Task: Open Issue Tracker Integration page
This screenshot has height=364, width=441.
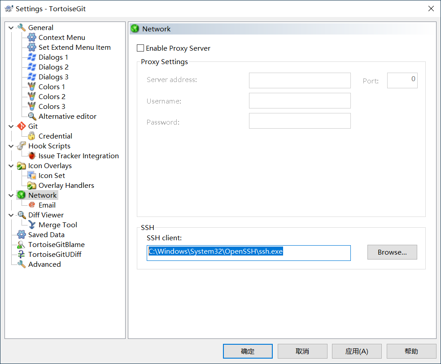Action: [x=79, y=156]
